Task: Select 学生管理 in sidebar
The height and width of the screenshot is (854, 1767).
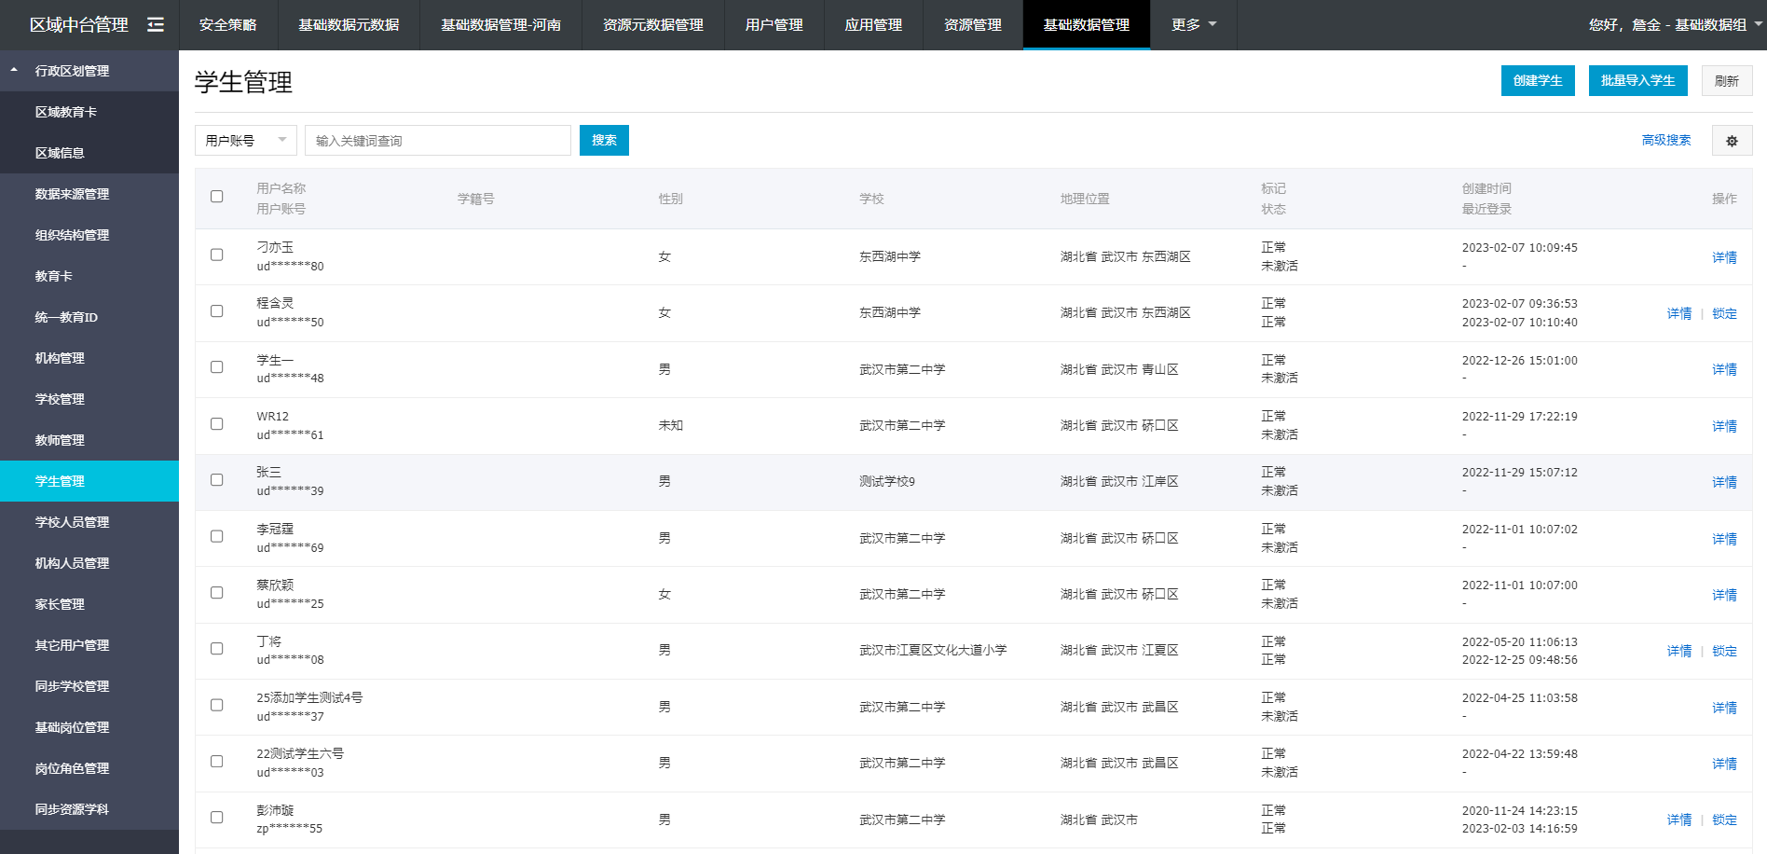Action: tap(89, 481)
